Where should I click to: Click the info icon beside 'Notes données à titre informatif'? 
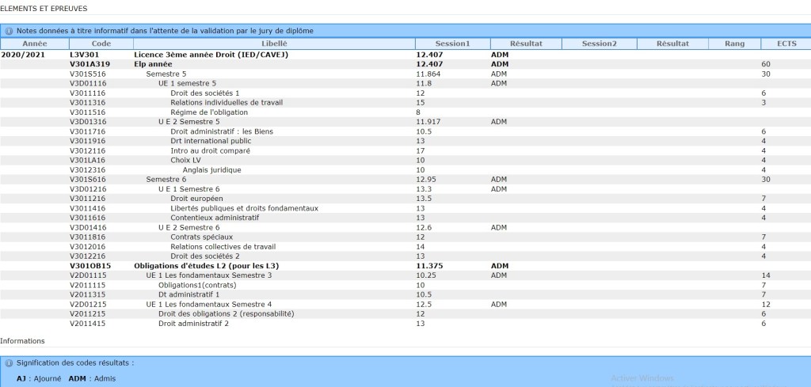[x=9, y=31]
